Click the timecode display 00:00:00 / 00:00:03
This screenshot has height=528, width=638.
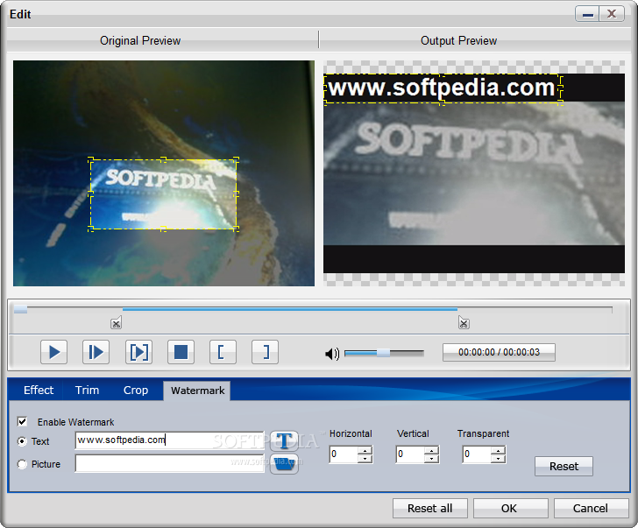(x=499, y=352)
